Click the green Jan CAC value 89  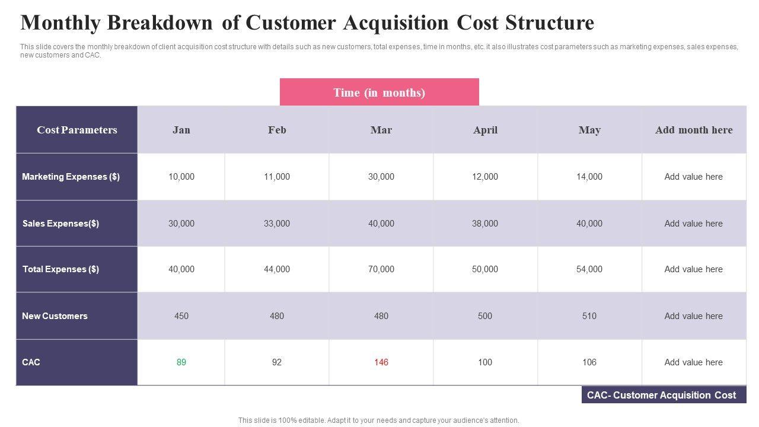(181, 362)
